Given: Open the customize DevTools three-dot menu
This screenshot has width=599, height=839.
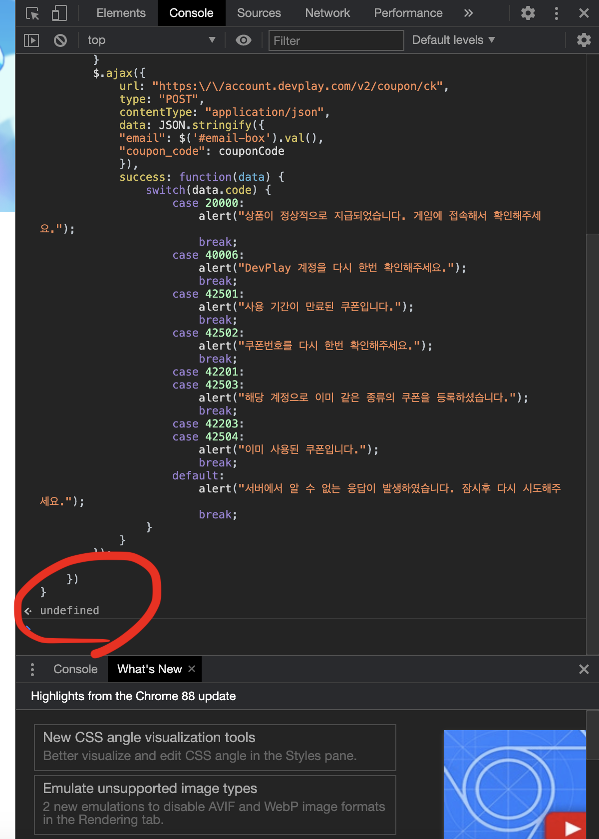Looking at the screenshot, I should (x=556, y=13).
